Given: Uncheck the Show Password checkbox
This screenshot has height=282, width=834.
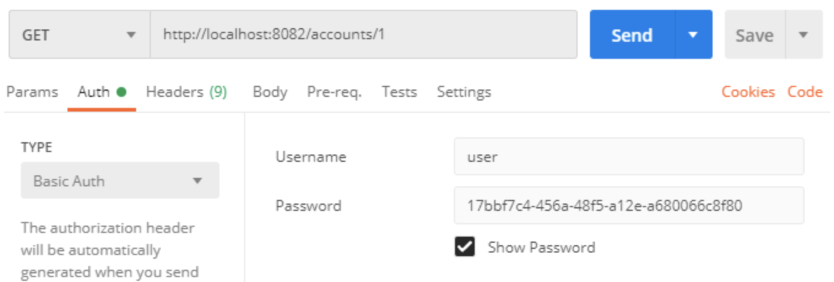Looking at the screenshot, I should coord(465,247).
